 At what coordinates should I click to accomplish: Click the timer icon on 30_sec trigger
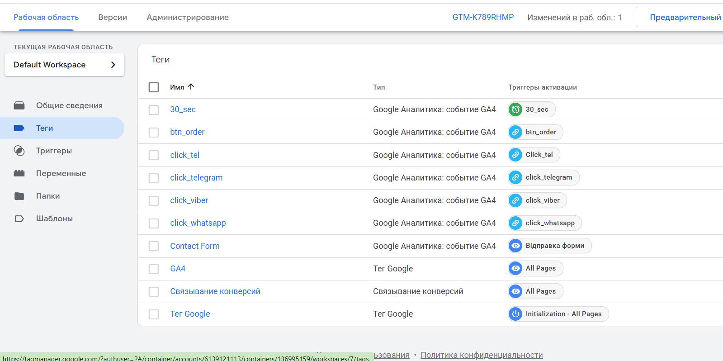pyautogui.click(x=515, y=109)
